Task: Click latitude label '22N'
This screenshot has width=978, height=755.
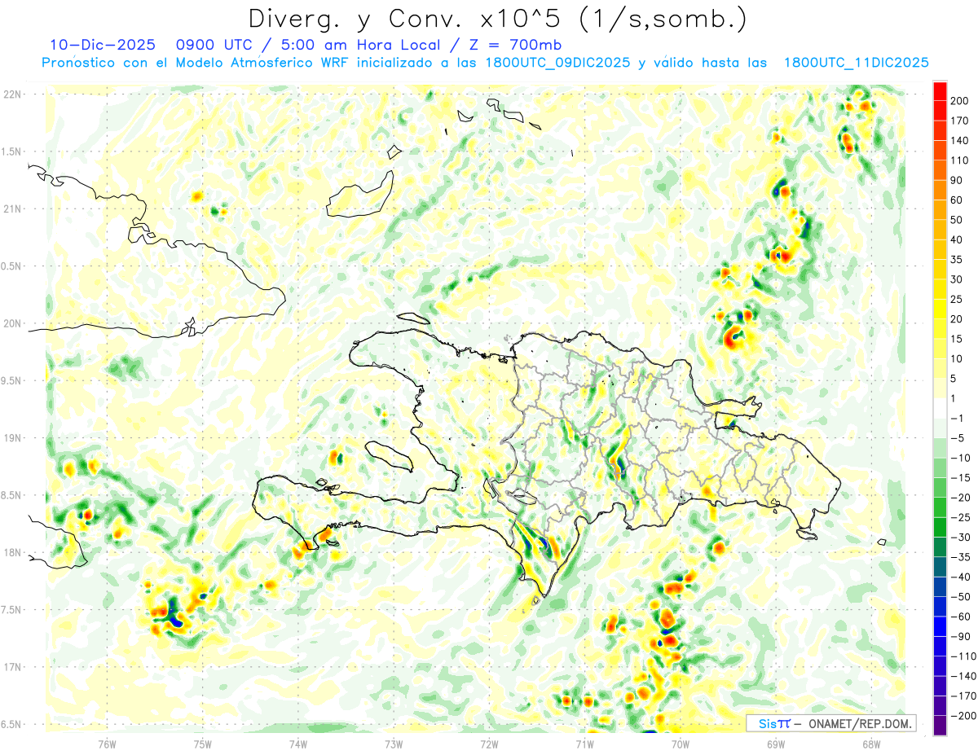Action: click(x=12, y=94)
